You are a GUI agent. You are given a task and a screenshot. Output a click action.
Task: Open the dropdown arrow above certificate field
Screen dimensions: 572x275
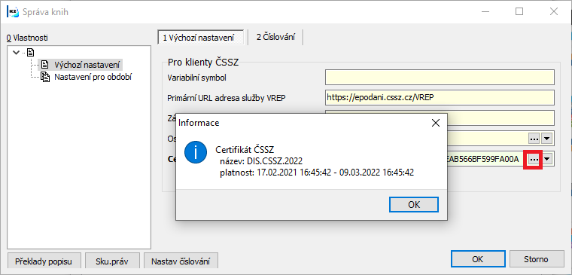[x=547, y=139]
